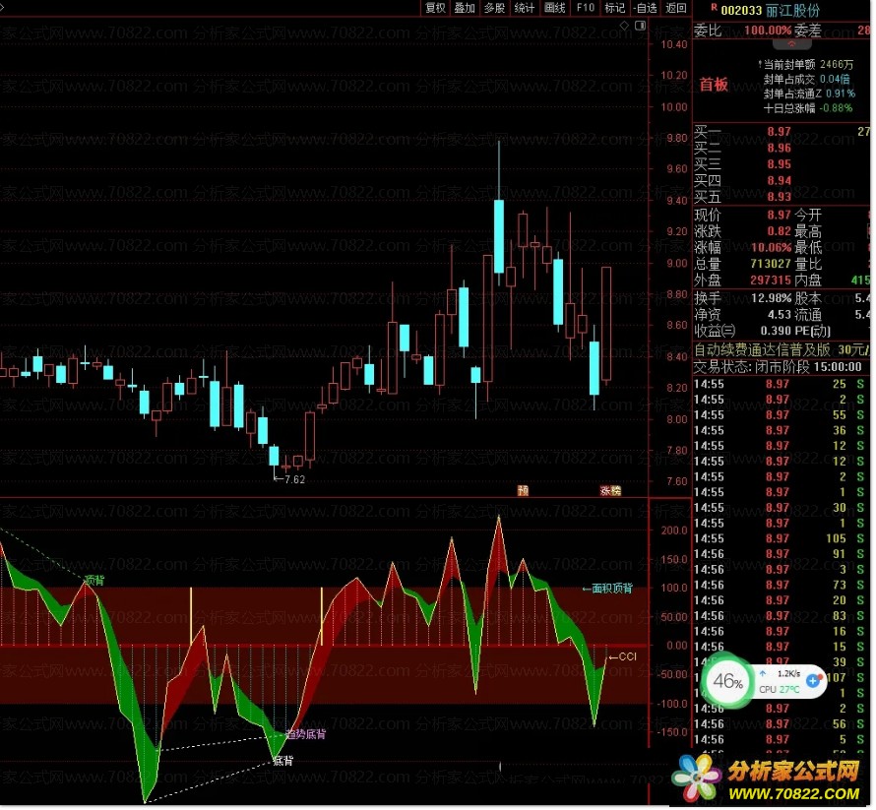Select the 买三 bid row at 8.95

pyautogui.click(x=782, y=164)
